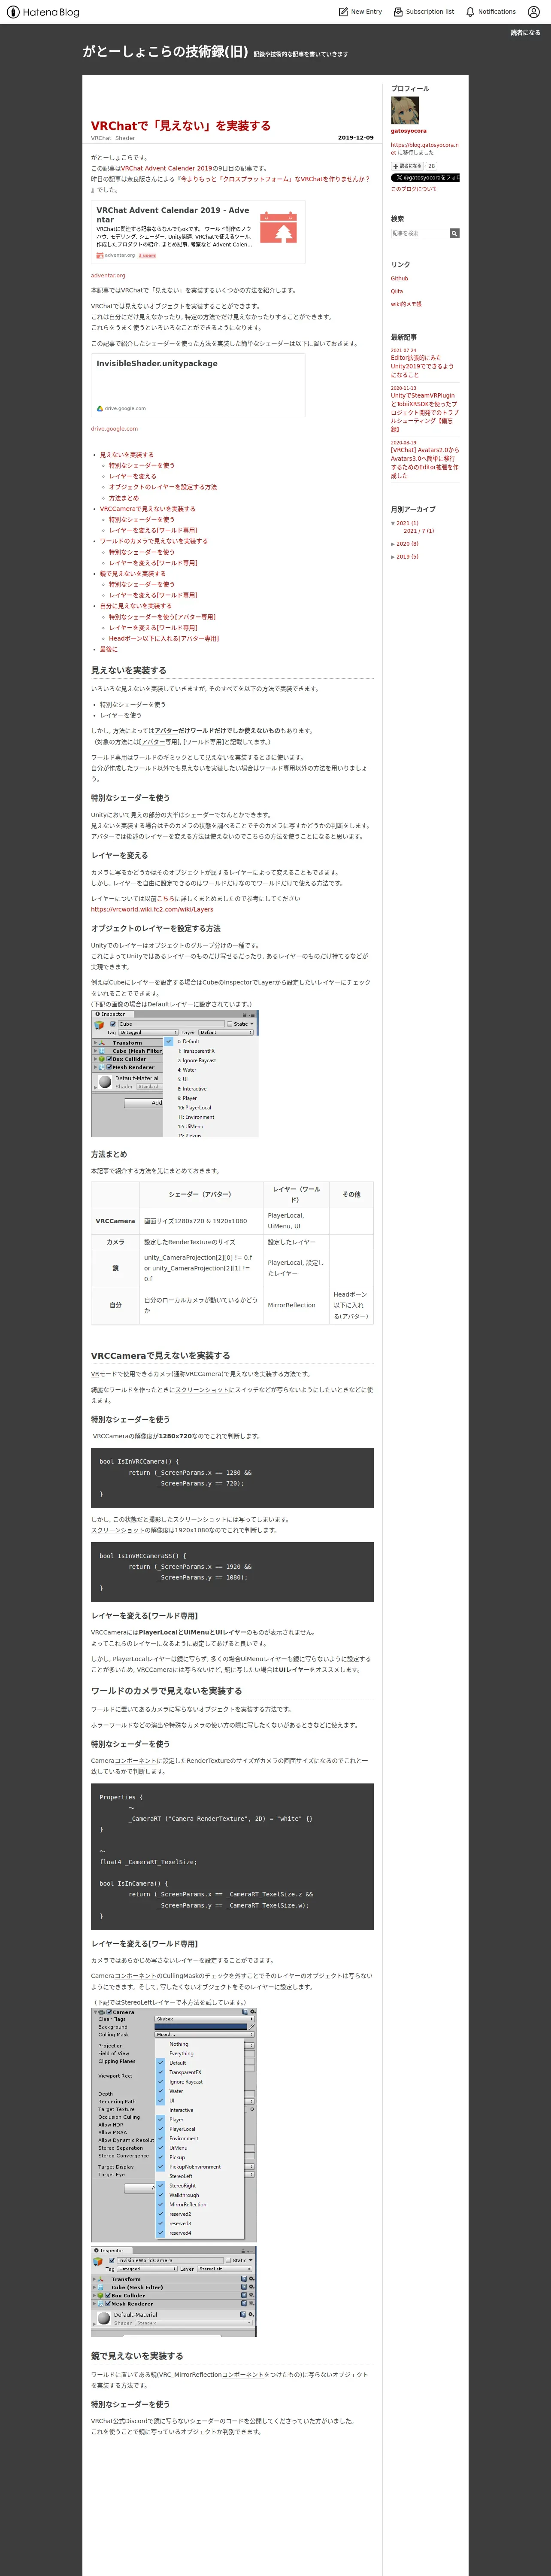Screen dimensions: 551x2576
Task: Open the Subscription list
Action: (x=423, y=12)
